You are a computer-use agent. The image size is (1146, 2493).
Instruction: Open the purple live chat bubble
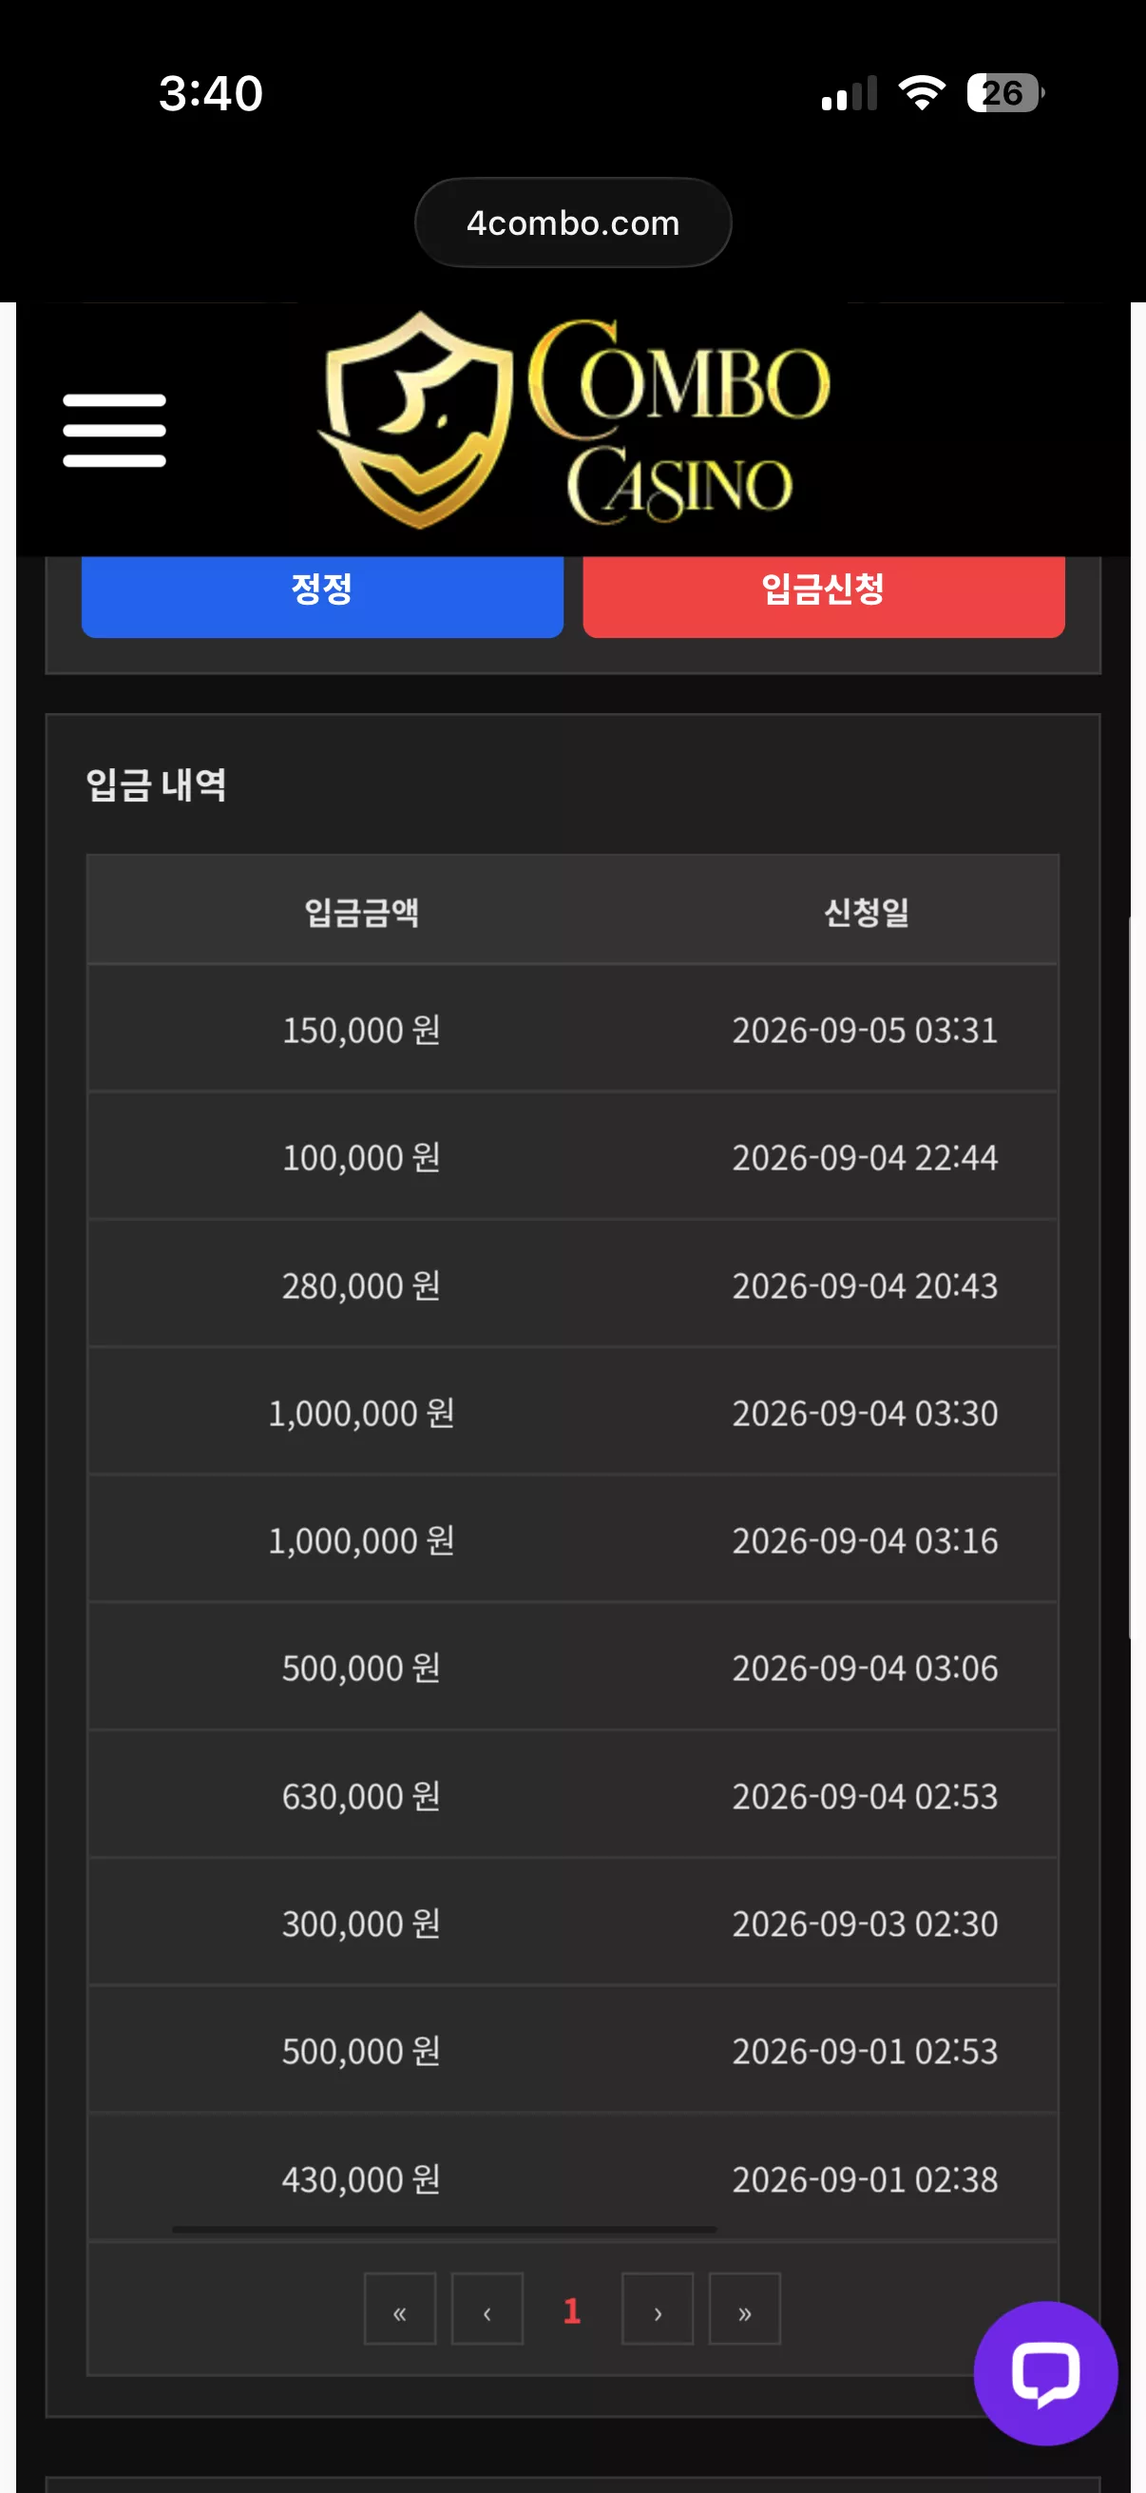[x=1045, y=2373]
